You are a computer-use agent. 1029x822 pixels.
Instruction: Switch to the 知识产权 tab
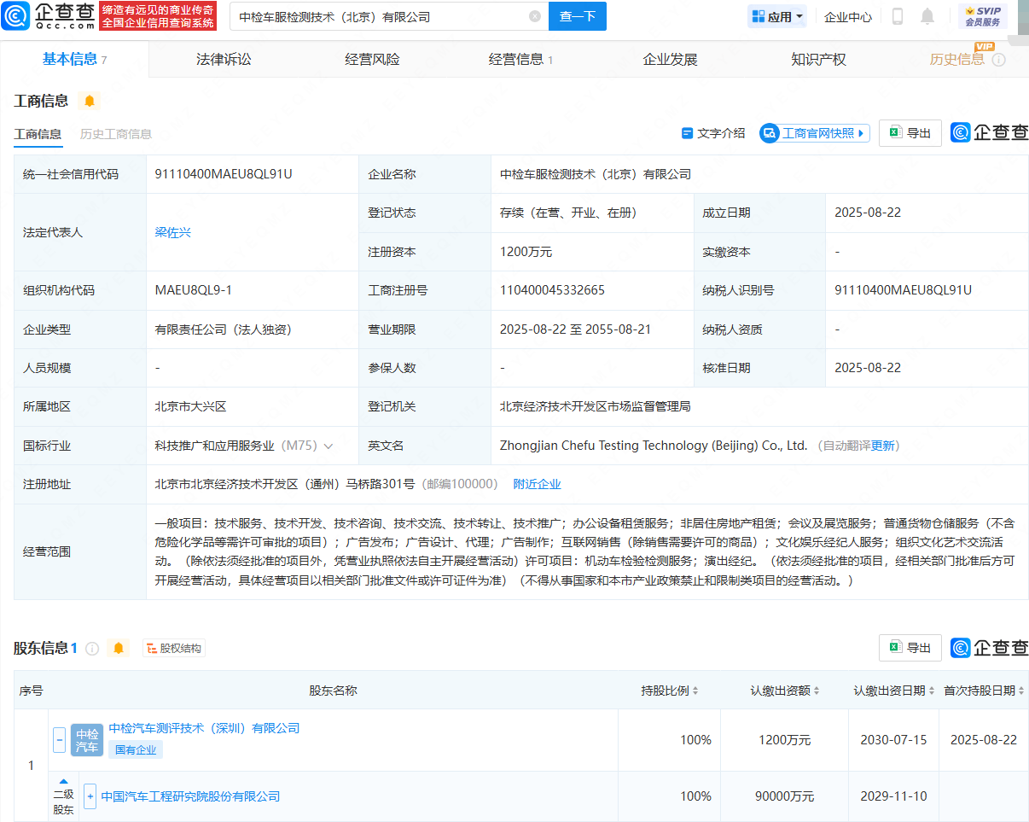[x=817, y=59]
